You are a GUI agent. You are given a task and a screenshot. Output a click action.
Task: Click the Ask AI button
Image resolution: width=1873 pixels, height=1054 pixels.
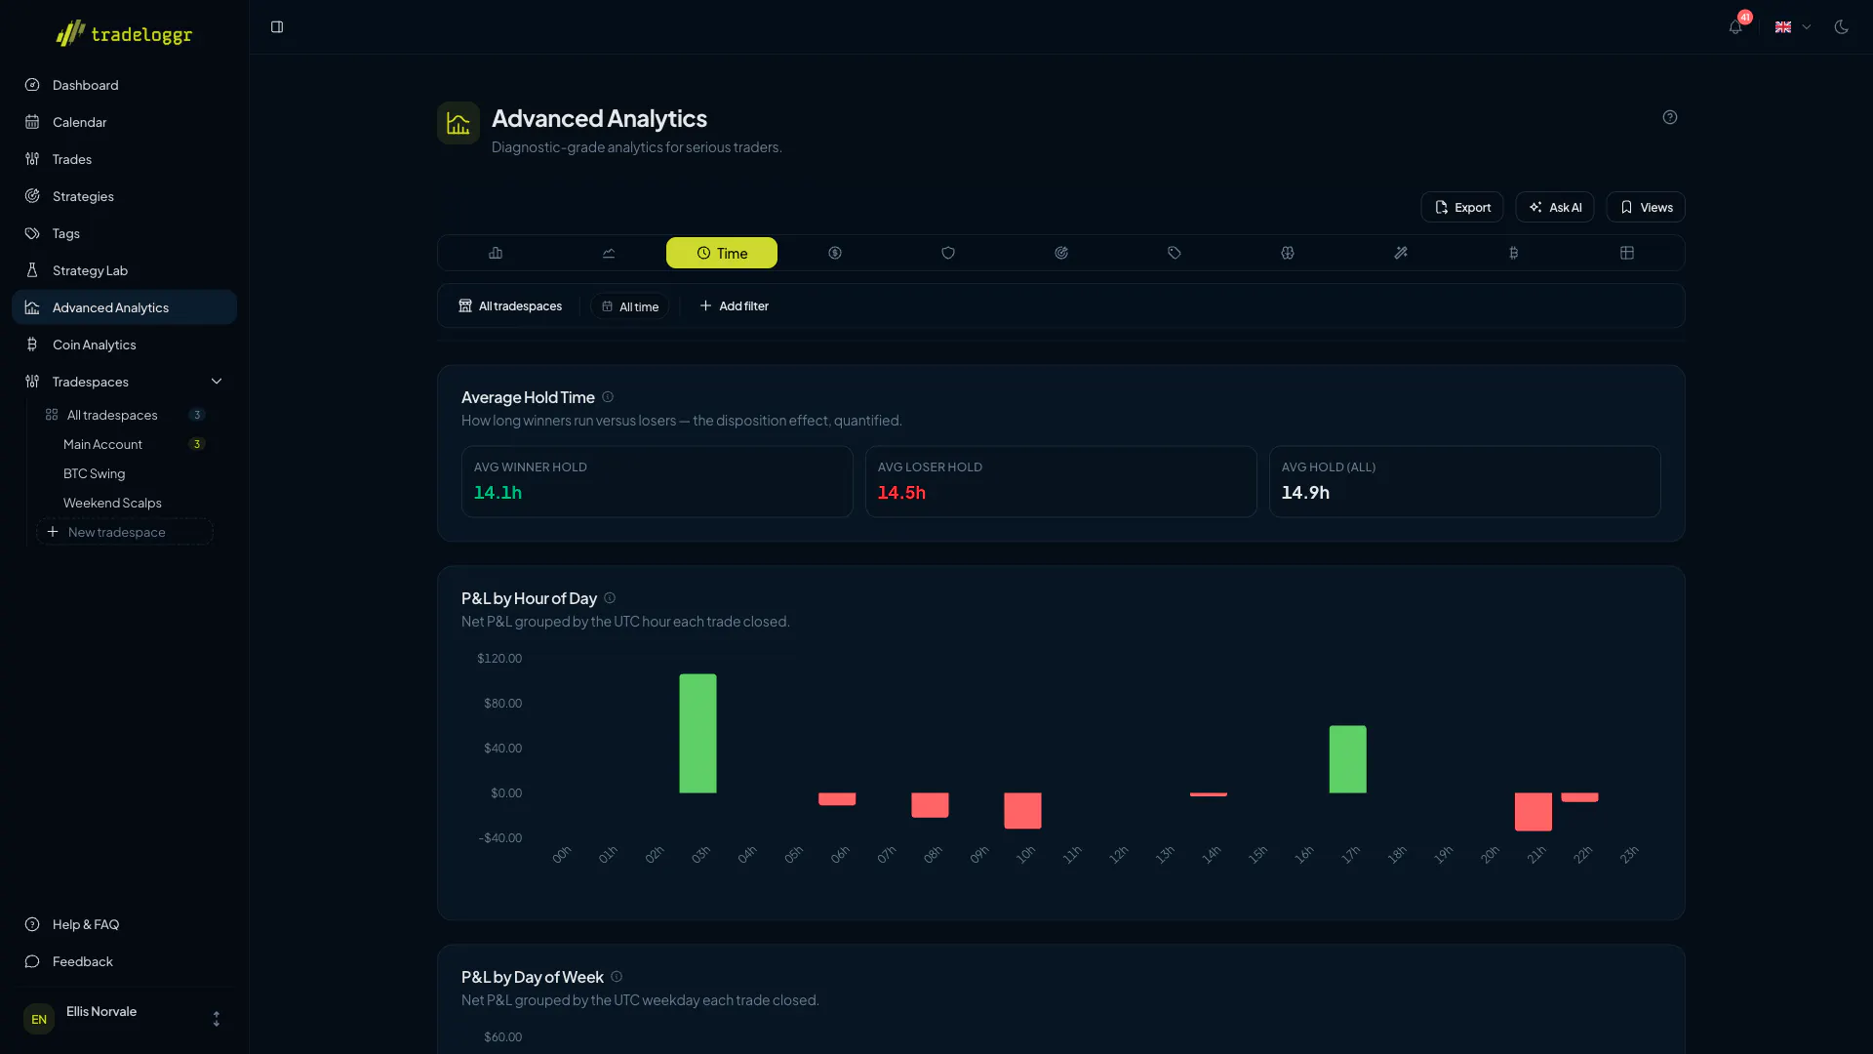click(1555, 207)
